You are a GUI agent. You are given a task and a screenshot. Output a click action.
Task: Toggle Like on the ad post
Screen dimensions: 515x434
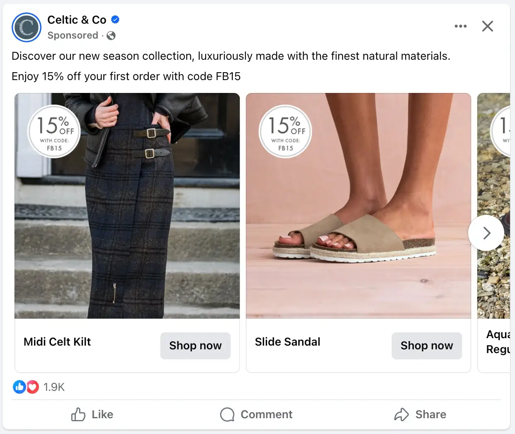[x=92, y=414]
